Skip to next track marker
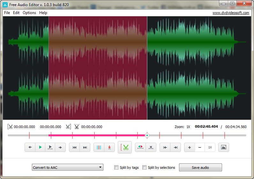 [x=85, y=147]
